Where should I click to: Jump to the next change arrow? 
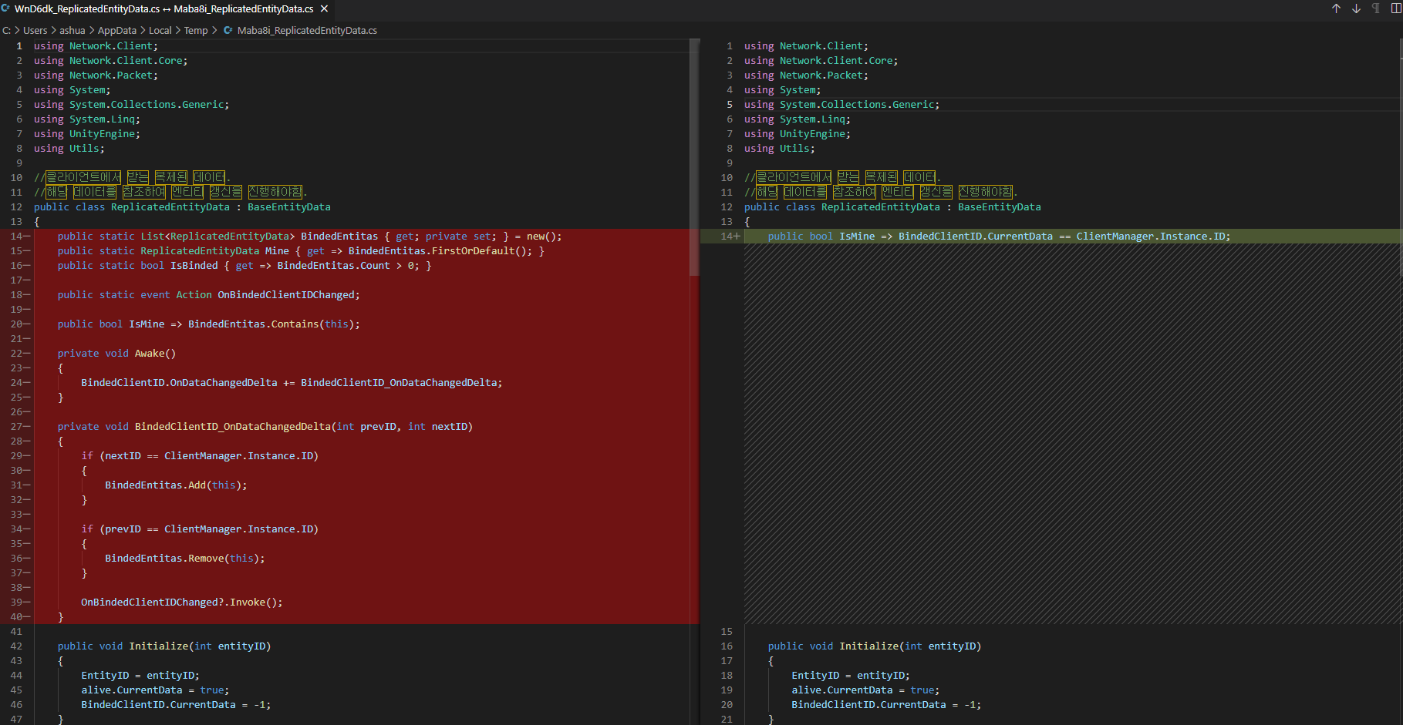(x=1356, y=8)
